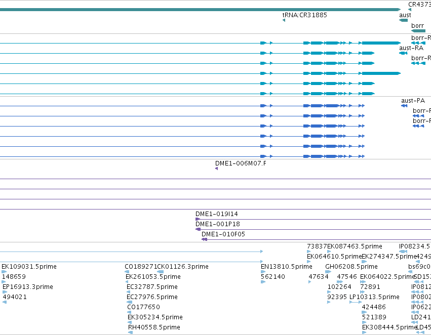Click the aust-RA transcript label
431x335 pixels.
[x=411, y=48]
